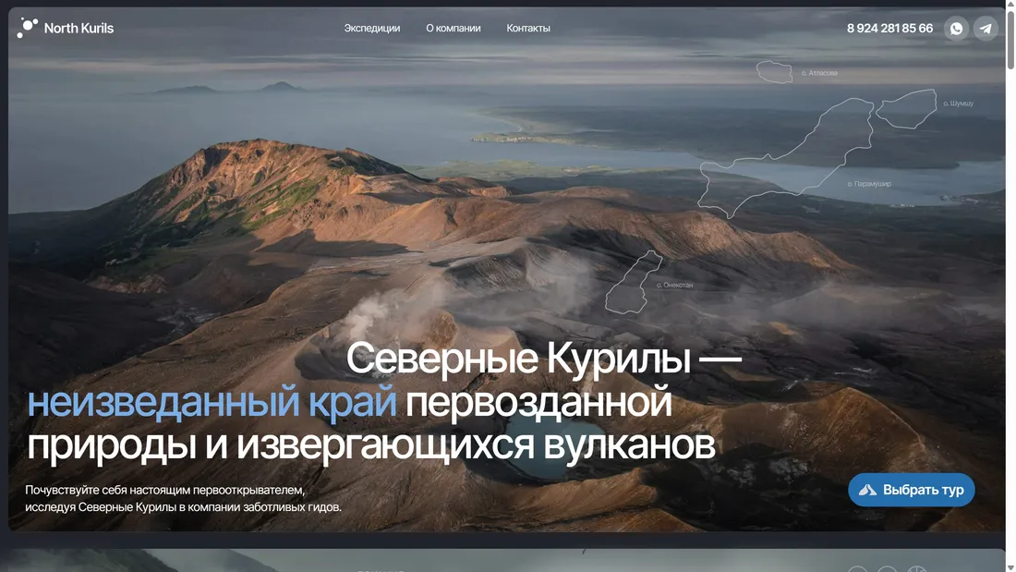
Task: Click the North Kurils logo icon
Action: coord(27,28)
